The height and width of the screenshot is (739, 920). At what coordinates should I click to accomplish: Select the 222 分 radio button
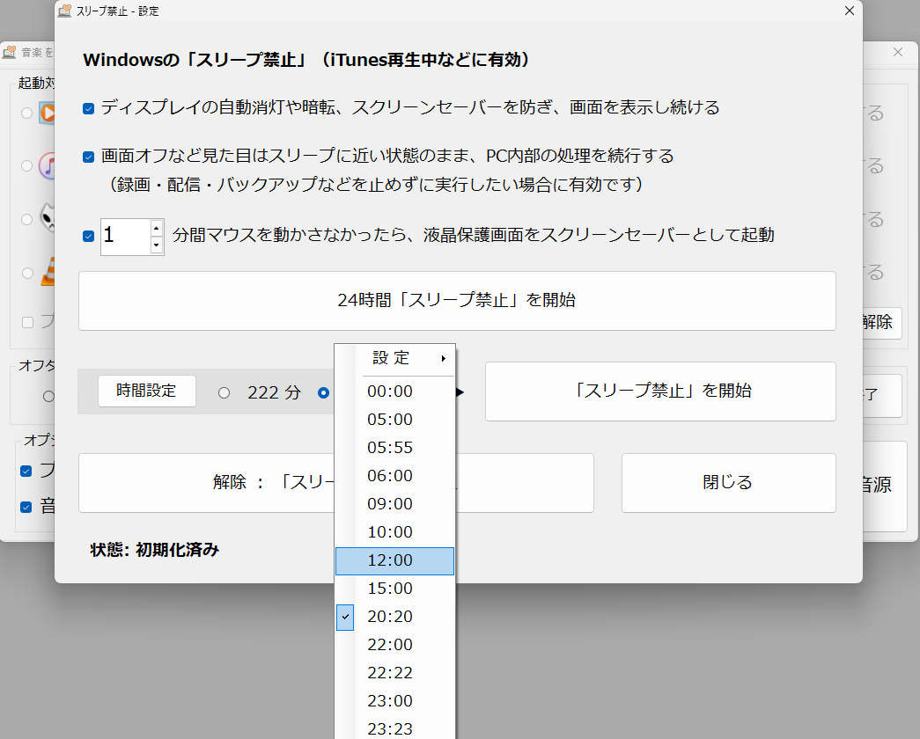pyautogui.click(x=224, y=393)
